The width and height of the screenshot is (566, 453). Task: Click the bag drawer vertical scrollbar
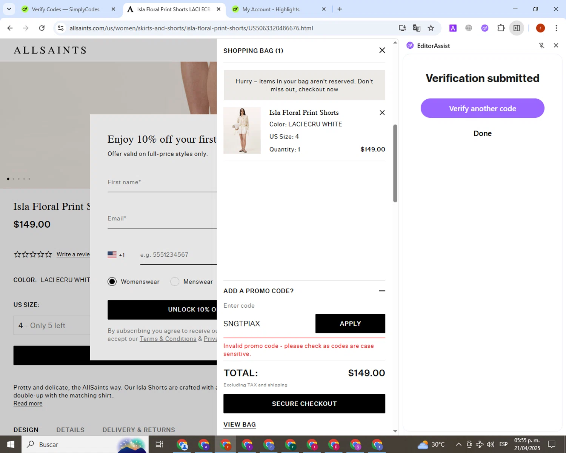(x=395, y=163)
